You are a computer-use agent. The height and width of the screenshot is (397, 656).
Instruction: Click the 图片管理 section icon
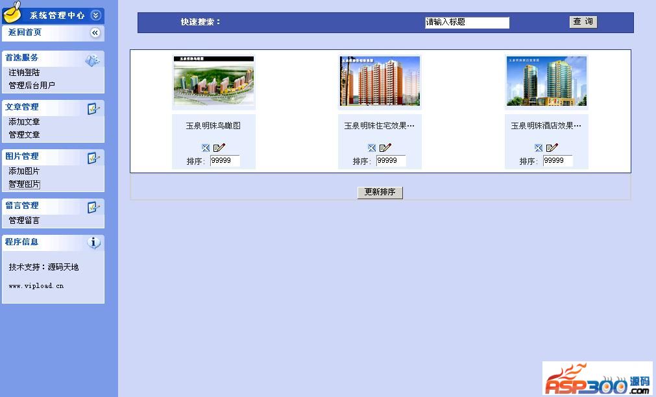(x=93, y=158)
